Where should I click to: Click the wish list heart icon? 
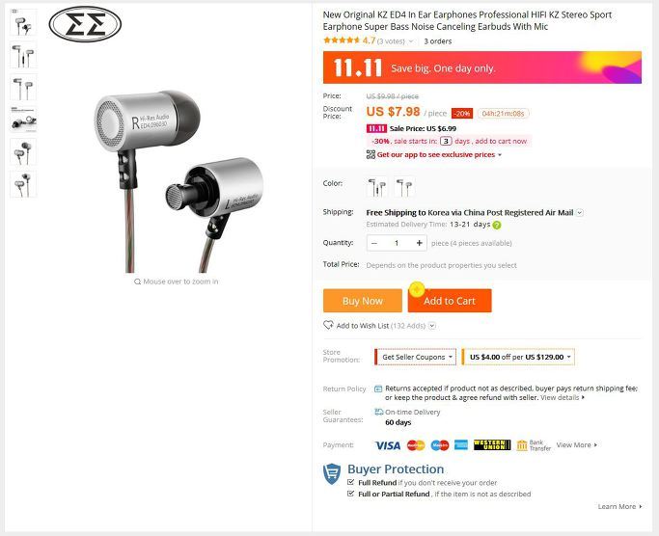pos(328,325)
